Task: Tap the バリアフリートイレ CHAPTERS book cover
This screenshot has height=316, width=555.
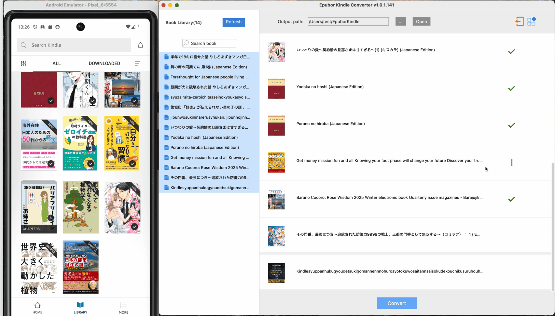Action: (39, 207)
